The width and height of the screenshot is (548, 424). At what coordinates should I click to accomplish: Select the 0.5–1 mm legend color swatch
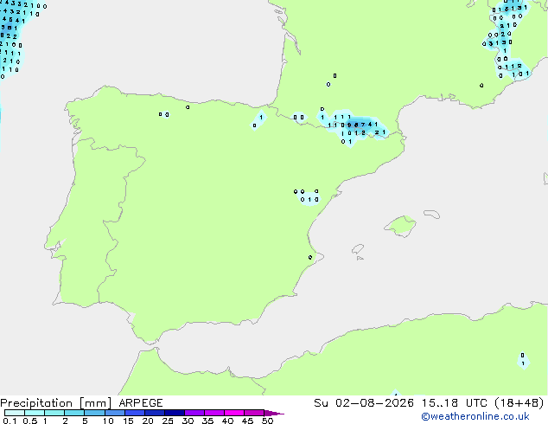pyautogui.click(x=35, y=413)
